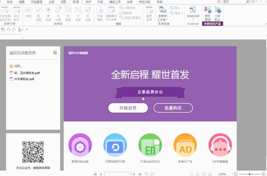Image resolution: width=267 pixels, height=176 pixels.
Task: Open the 视图 ribbon tab
Action: pos(63,2)
